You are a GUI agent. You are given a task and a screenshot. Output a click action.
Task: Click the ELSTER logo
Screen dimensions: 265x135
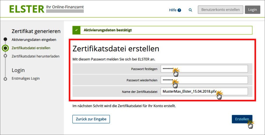(x=27, y=9)
